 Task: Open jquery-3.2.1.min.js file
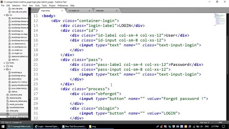coord(19,82)
